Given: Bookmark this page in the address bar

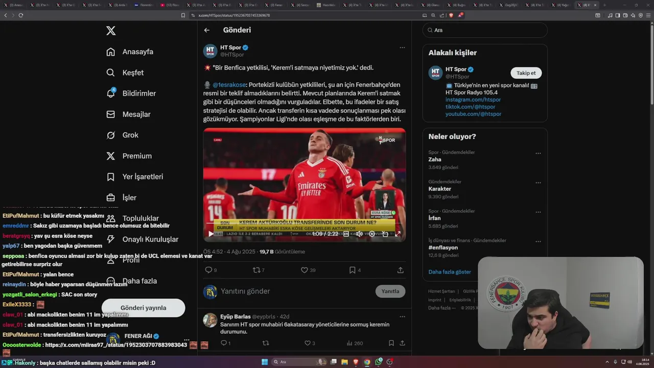Looking at the screenshot, I should pos(183,15).
